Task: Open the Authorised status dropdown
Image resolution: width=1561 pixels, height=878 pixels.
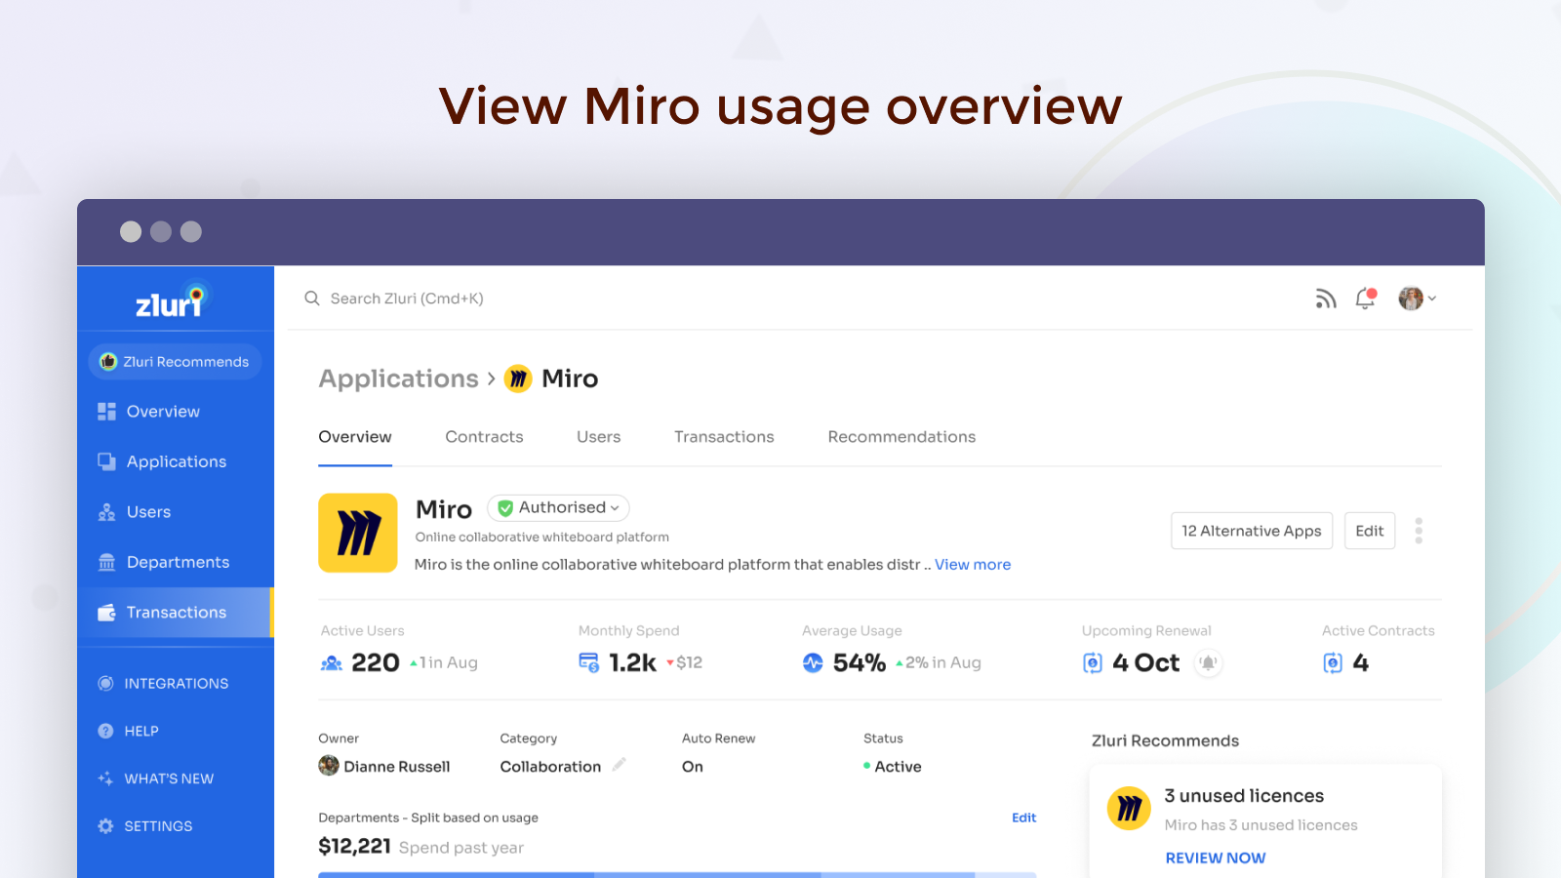Action: coord(558,508)
